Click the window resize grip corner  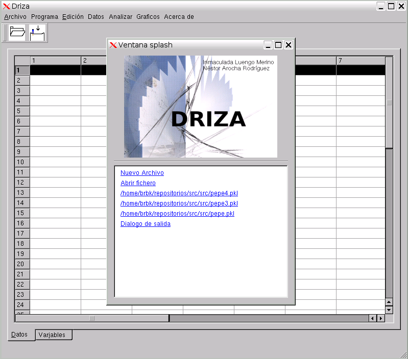click(x=403, y=355)
